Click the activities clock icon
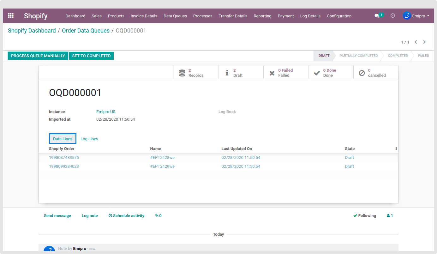 pyautogui.click(x=393, y=15)
